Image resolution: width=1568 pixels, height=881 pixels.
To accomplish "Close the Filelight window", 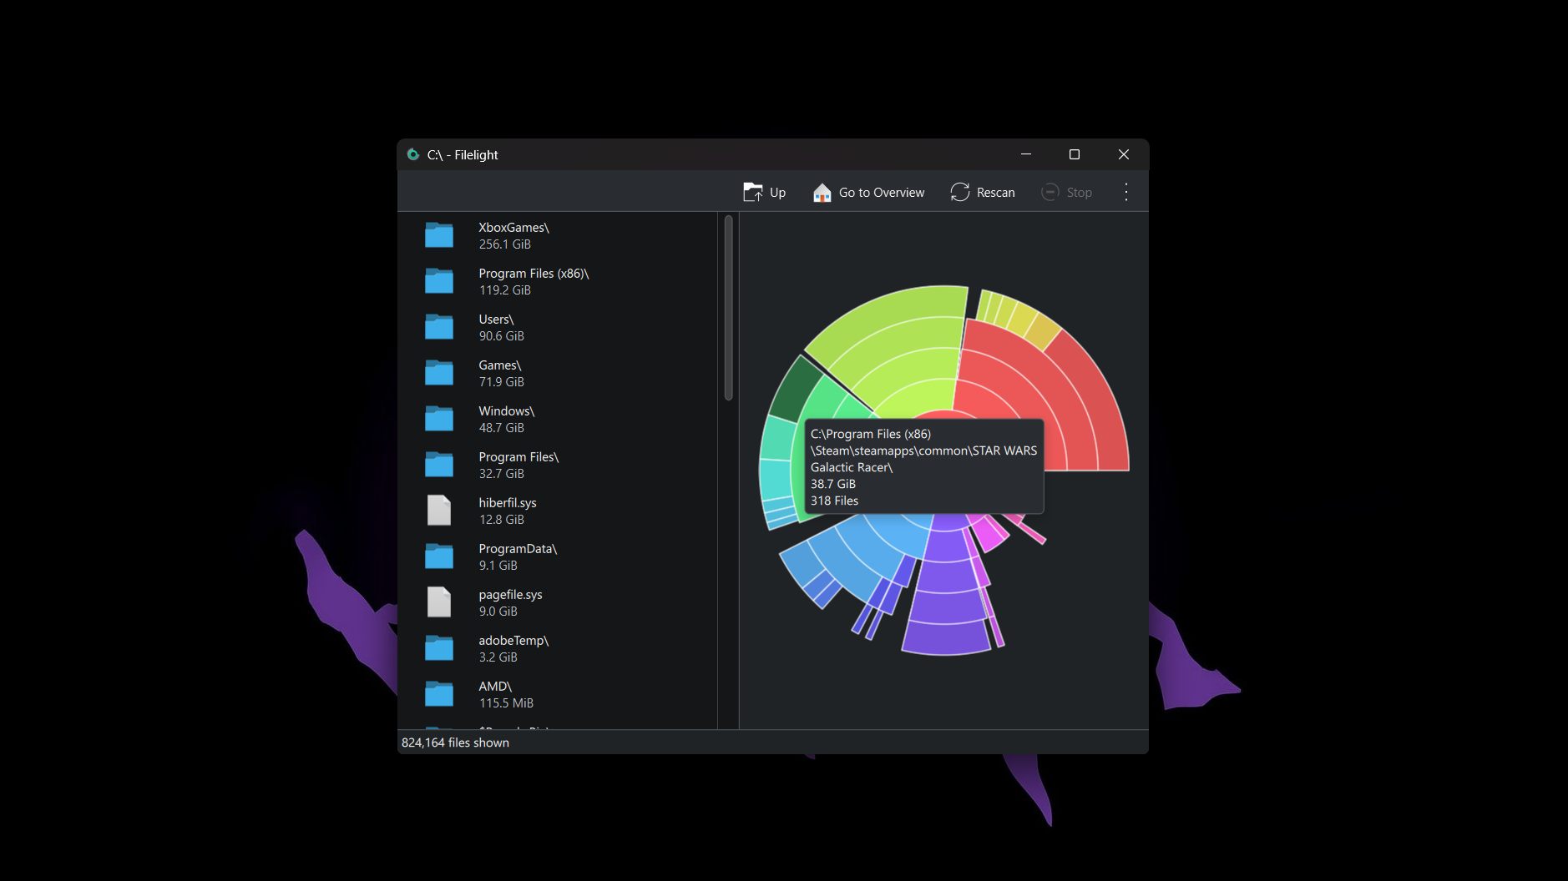I will pyautogui.click(x=1124, y=154).
